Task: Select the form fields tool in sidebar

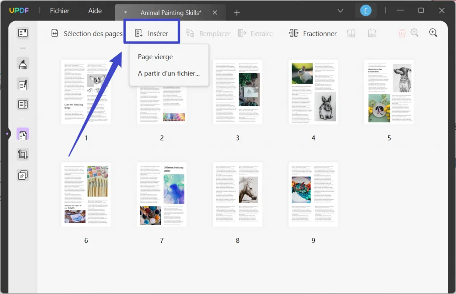Action: (23, 104)
